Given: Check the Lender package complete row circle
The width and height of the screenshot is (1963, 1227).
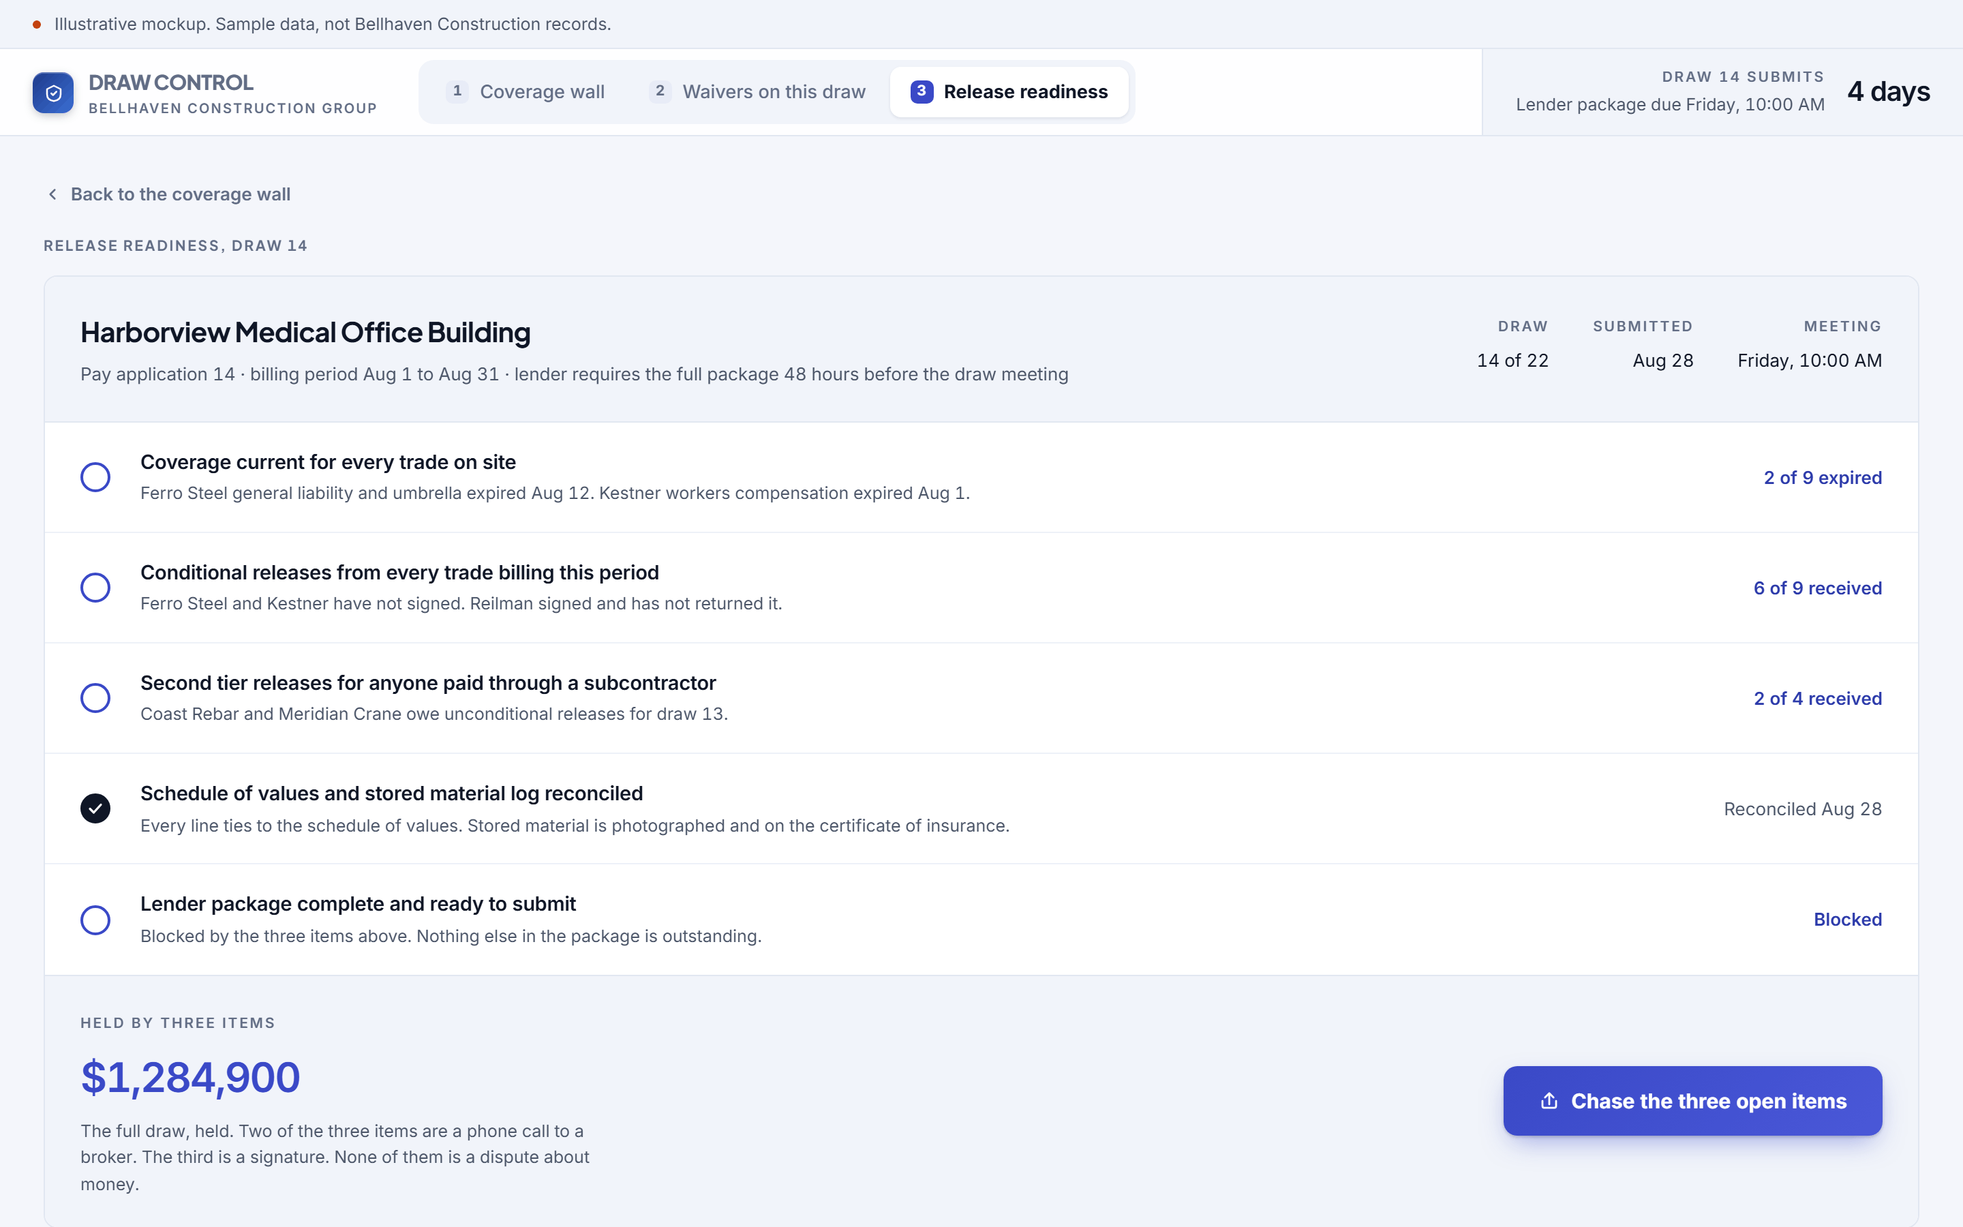Looking at the screenshot, I should pos(95,920).
